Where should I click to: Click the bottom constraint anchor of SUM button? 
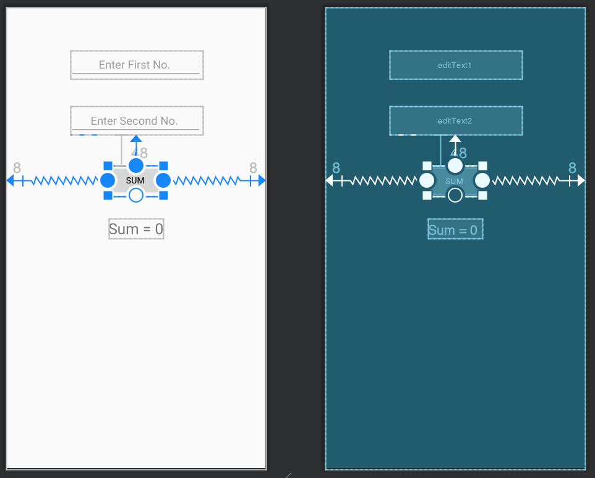tap(136, 195)
